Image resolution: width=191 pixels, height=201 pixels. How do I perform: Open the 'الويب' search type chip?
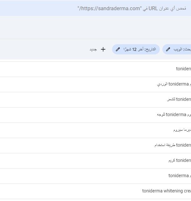177,49
